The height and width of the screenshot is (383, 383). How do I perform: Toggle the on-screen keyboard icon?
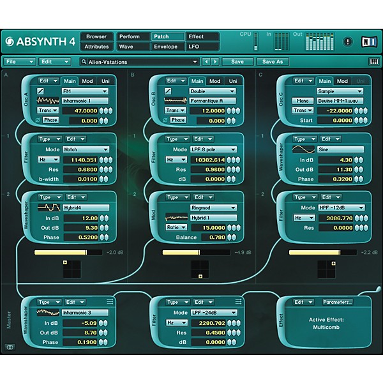coord(373,61)
